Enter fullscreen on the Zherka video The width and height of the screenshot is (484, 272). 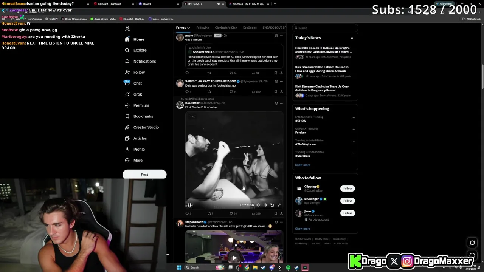[279, 205]
